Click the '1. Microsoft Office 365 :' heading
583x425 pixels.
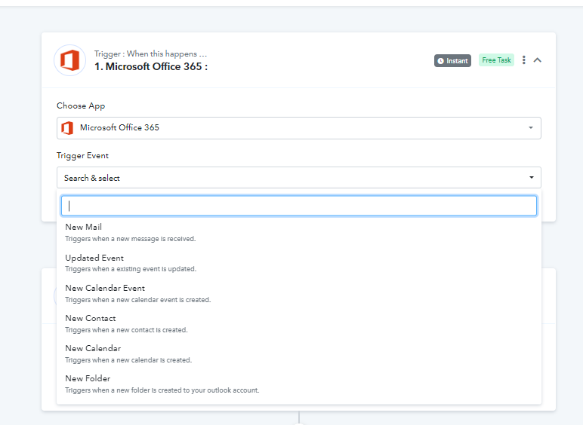(x=151, y=67)
